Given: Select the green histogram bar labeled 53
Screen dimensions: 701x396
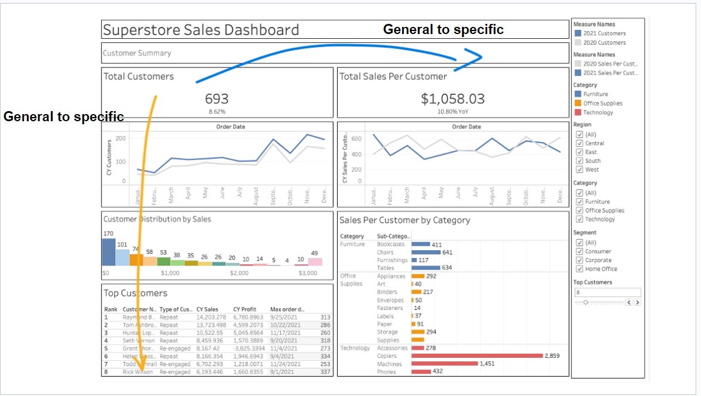Looking at the screenshot, I should pos(164,262).
